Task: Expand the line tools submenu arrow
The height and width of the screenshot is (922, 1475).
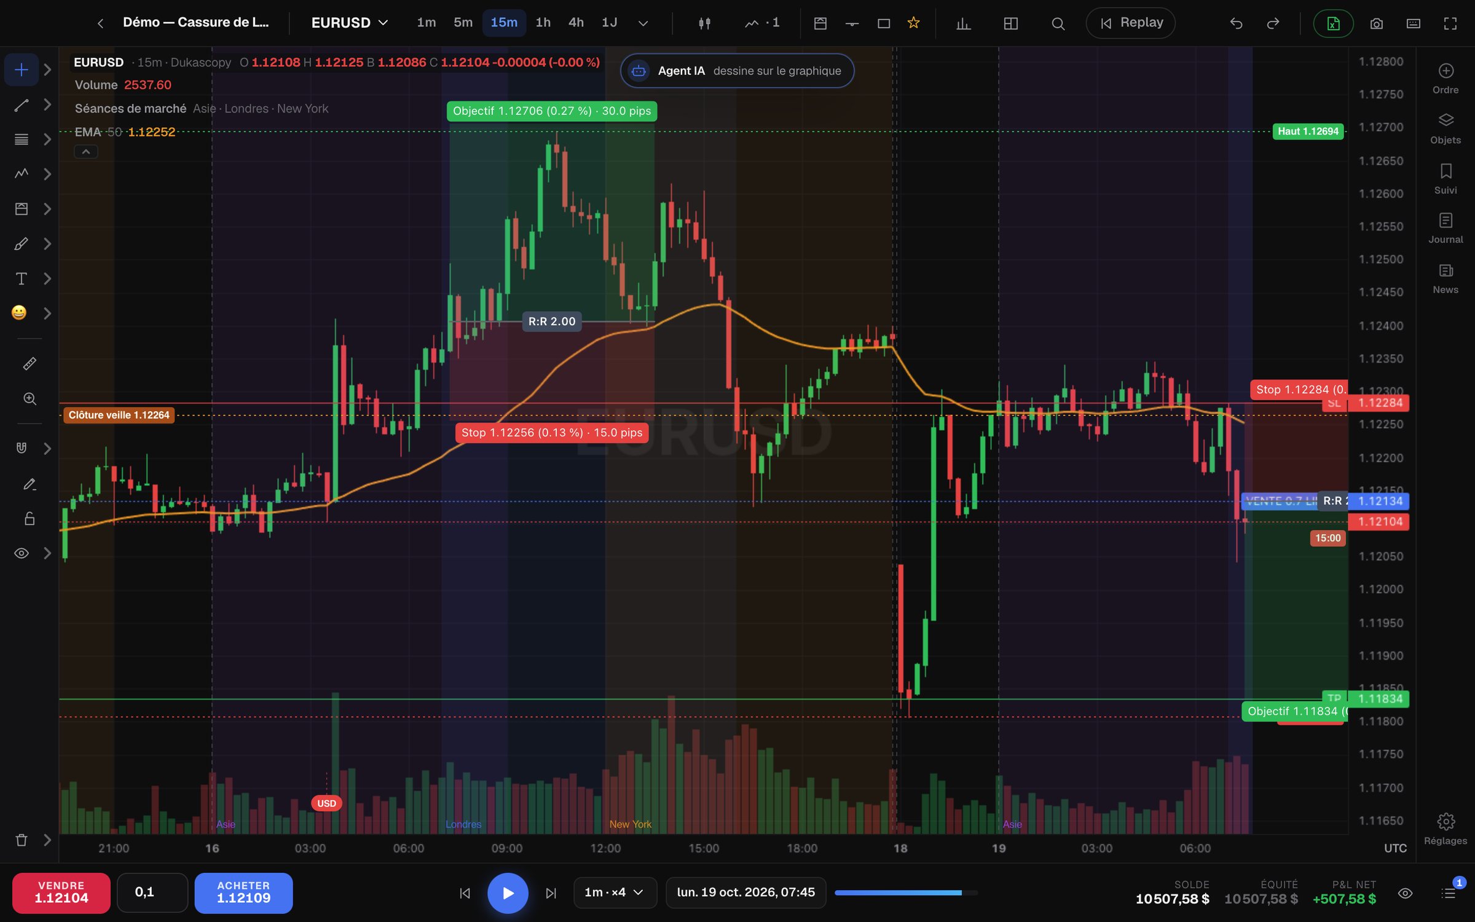Action: (x=47, y=105)
